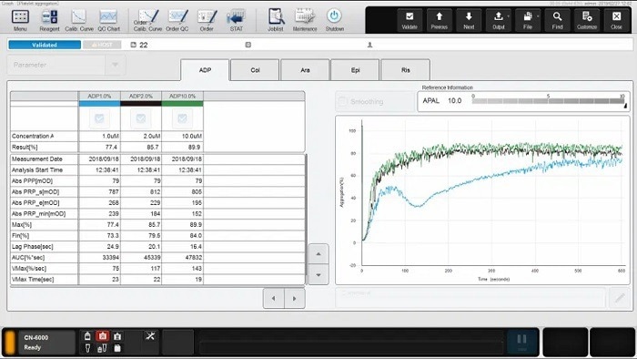Click the table scroll down arrow

(318, 275)
